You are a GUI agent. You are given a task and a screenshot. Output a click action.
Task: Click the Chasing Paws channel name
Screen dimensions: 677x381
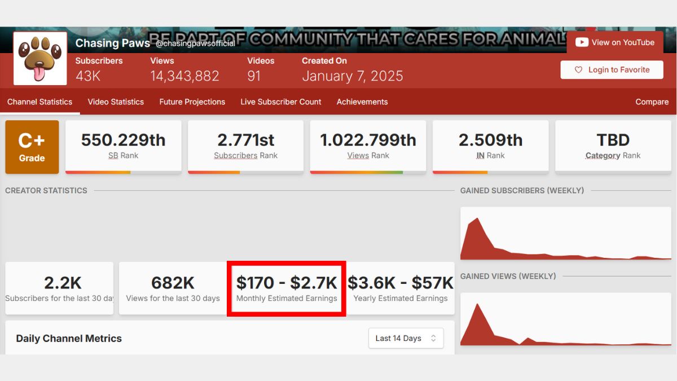(x=113, y=43)
